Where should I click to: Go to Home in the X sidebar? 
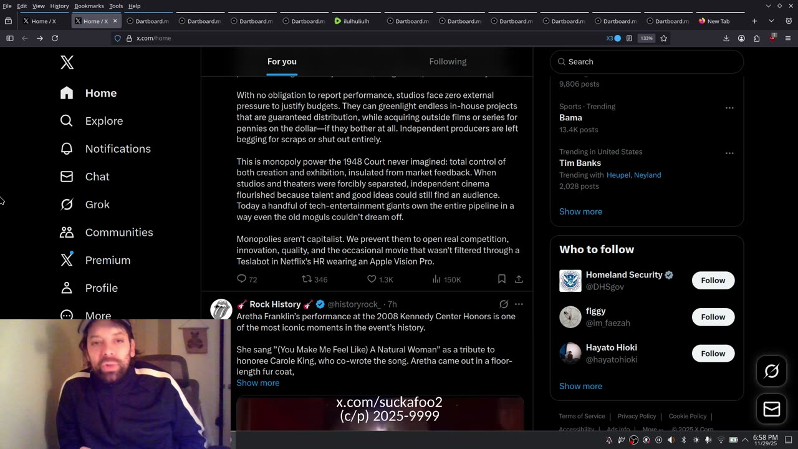[x=89, y=93]
